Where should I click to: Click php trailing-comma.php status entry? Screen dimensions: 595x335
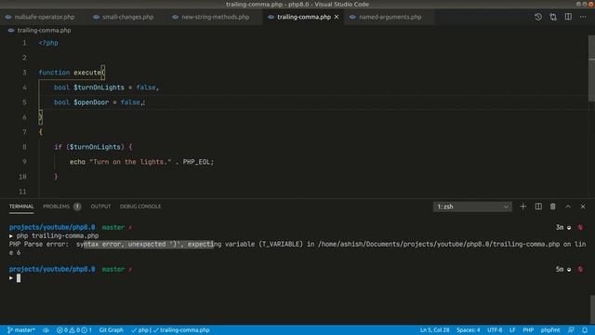170,330
